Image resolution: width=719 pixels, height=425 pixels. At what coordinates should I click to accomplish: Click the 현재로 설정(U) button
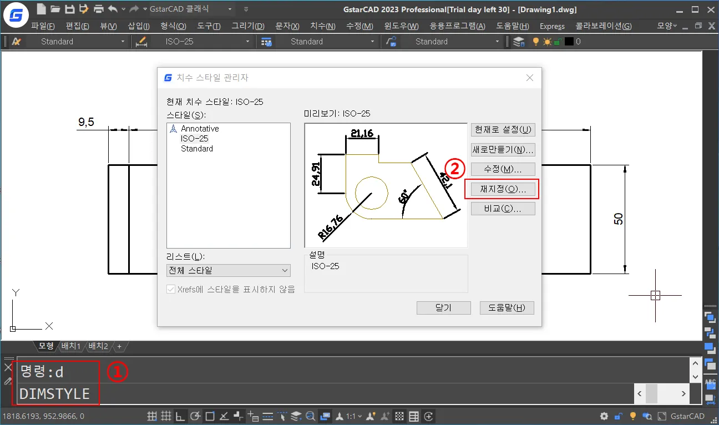[x=503, y=130]
